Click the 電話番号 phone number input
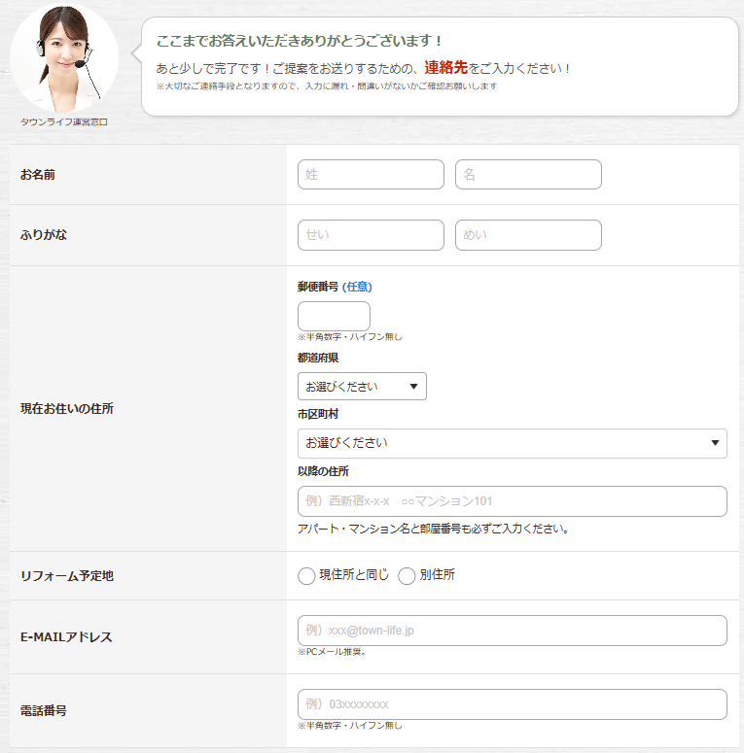The image size is (744, 753). [512, 704]
